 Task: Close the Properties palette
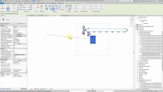pyautogui.click(x=26, y=16)
